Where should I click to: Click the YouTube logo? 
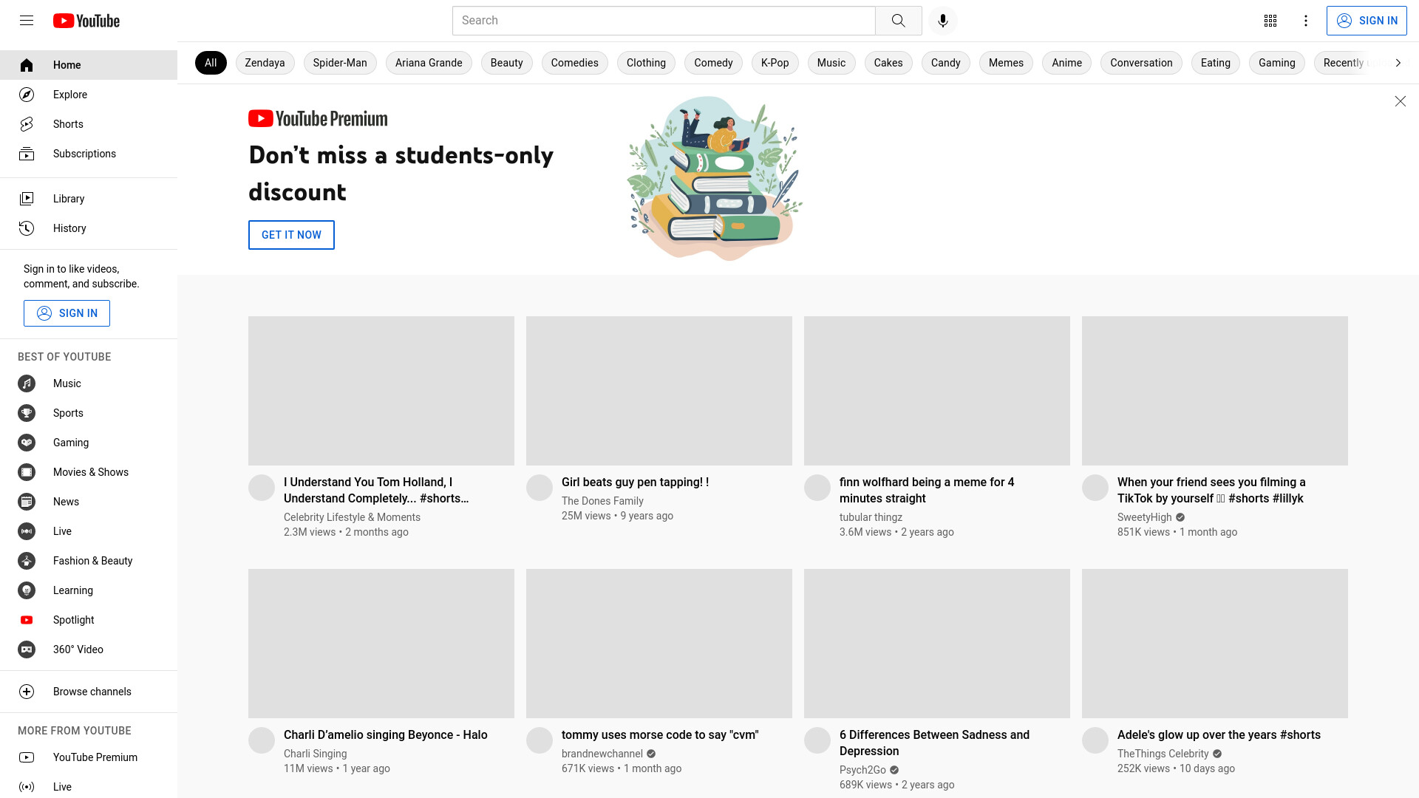pos(86,21)
